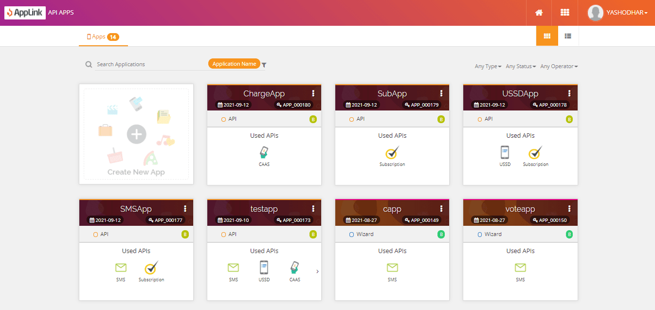This screenshot has height=310, width=655.
Task: Click the APP_000180 ID tag
Action: tap(293, 105)
